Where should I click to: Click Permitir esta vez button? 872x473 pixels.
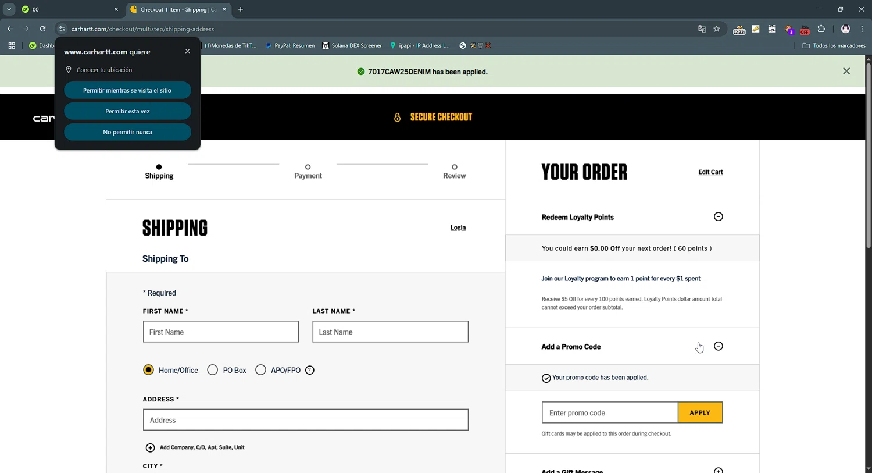tap(127, 111)
